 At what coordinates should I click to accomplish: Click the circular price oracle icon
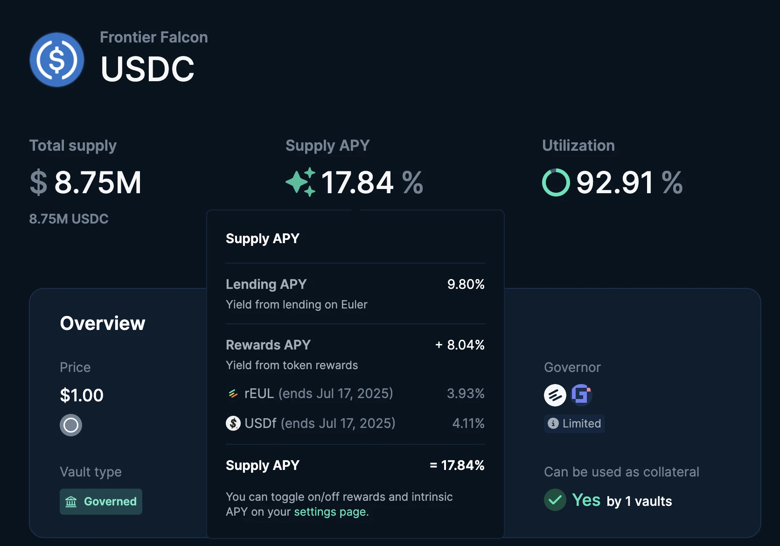71,425
